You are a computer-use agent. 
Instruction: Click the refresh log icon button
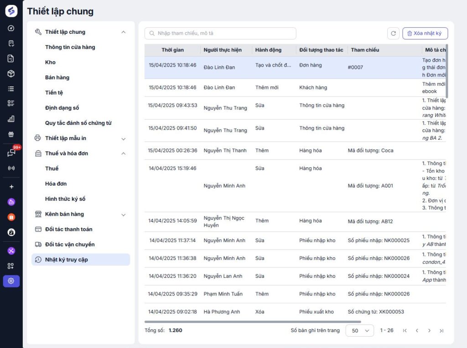pyautogui.click(x=393, y=33)
